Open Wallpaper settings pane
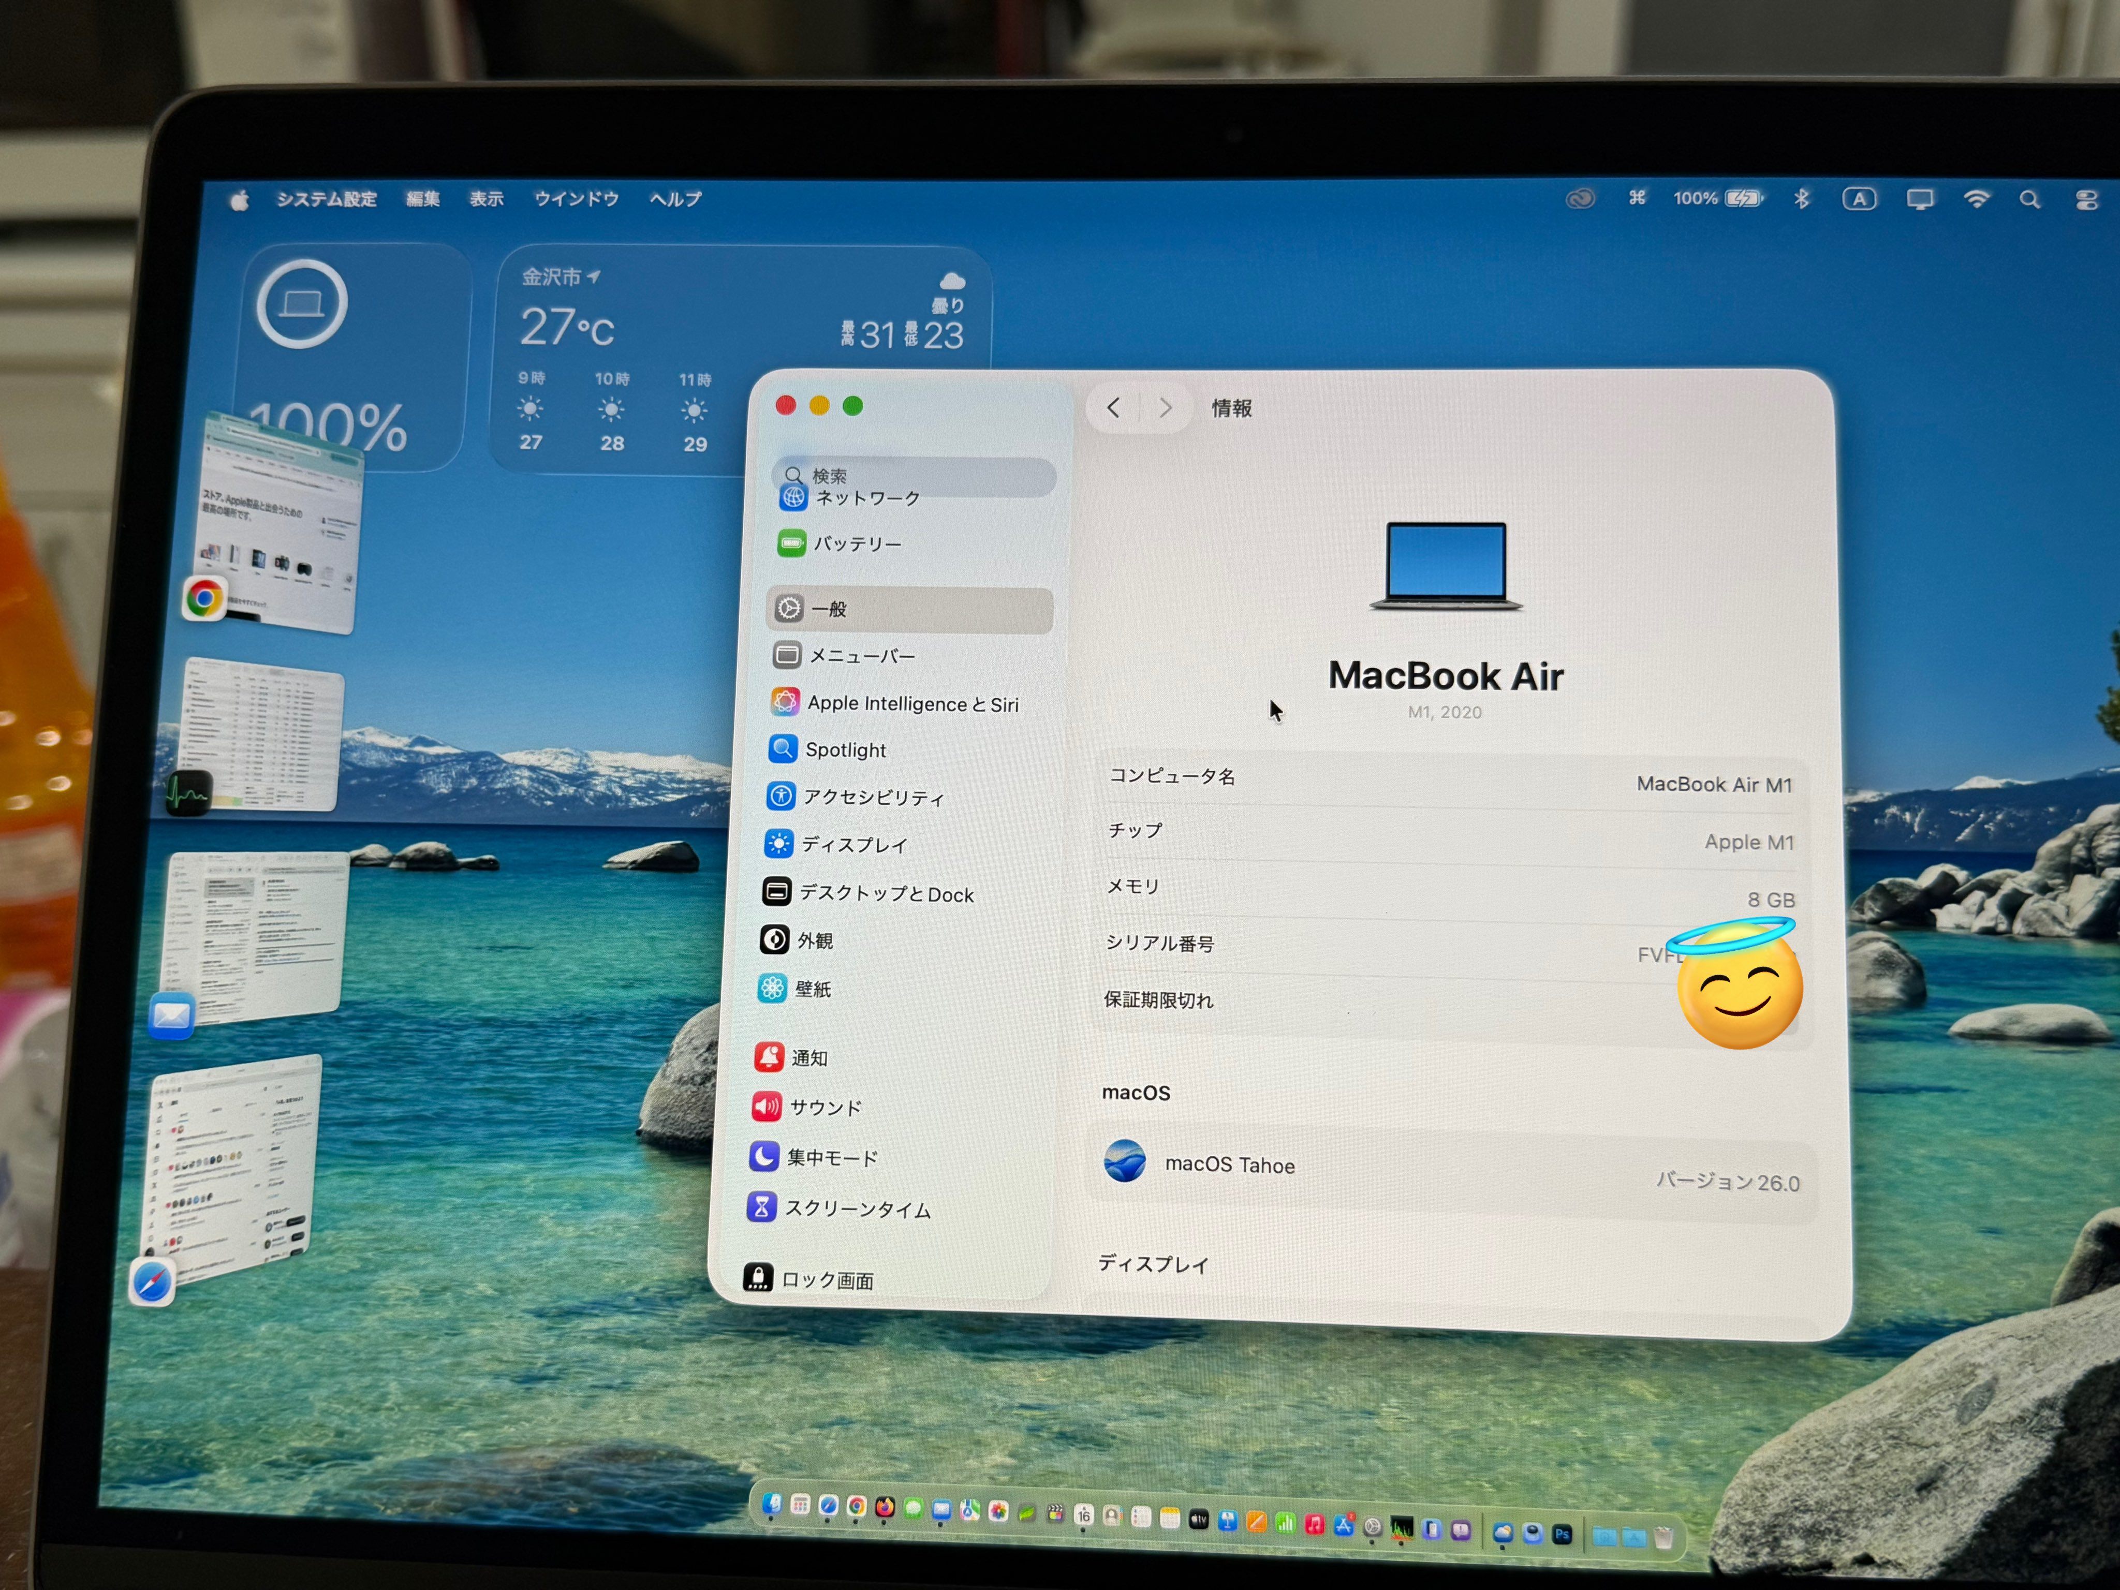This screenshot has height=1590, width=2120. [x=812, y=989]
